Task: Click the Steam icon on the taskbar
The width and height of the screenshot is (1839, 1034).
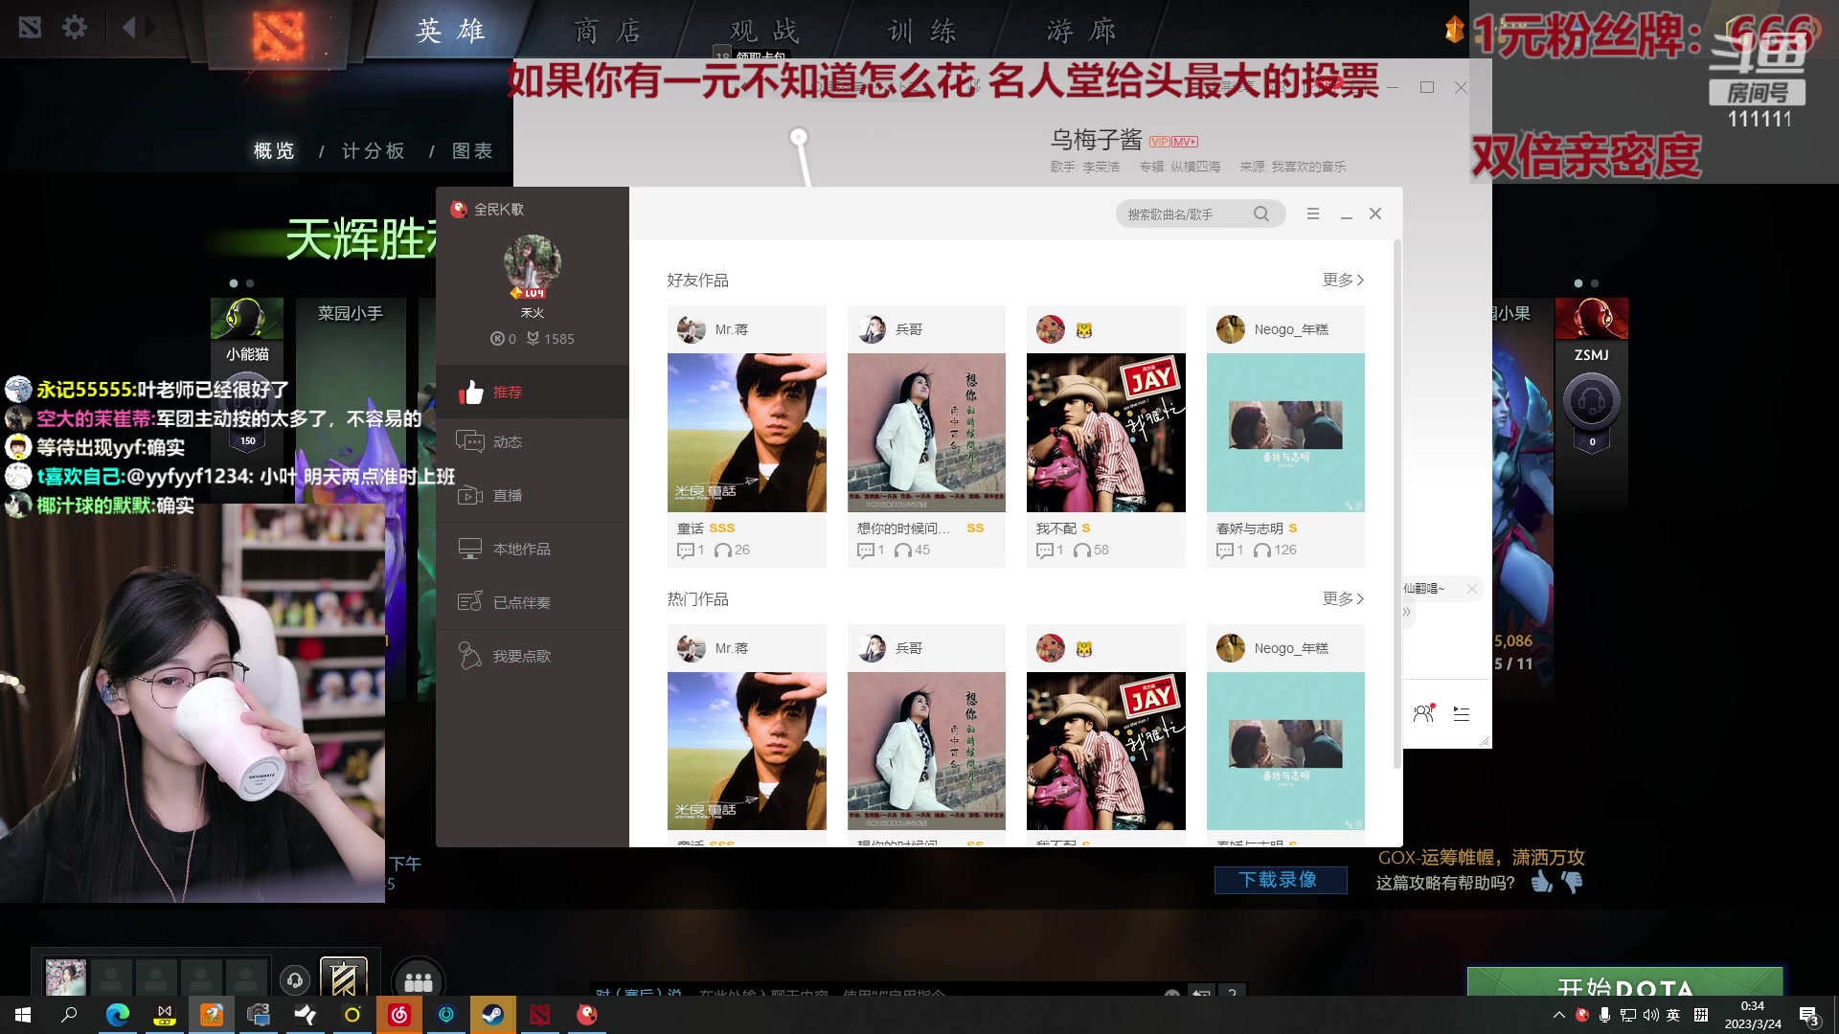Action: (x=493, y=1015)
